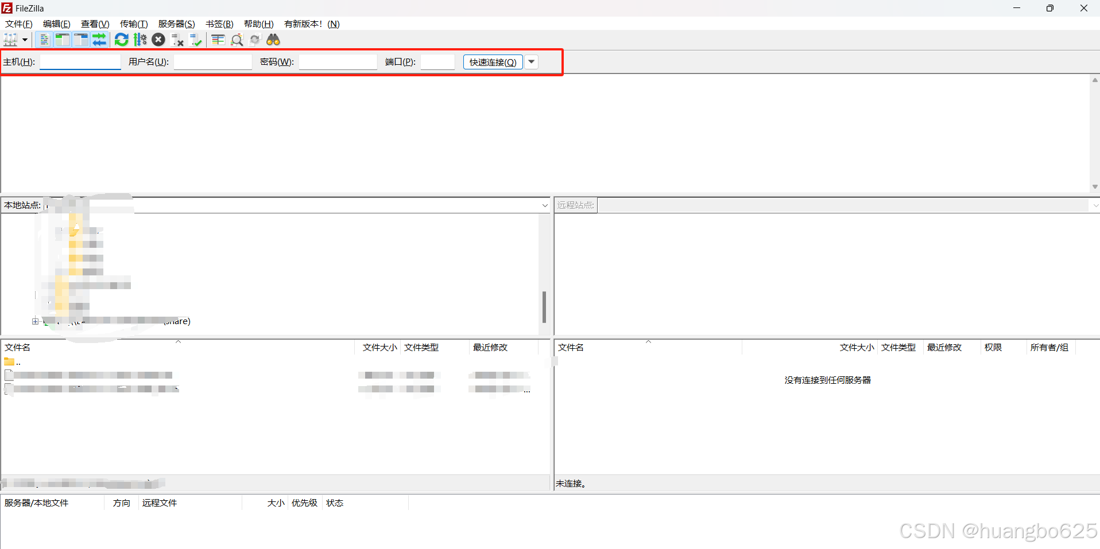This screenshot has width=1100, height=549.
Task: Click the FileZilla title bar logo icon
Action: [x=7, y=8]
